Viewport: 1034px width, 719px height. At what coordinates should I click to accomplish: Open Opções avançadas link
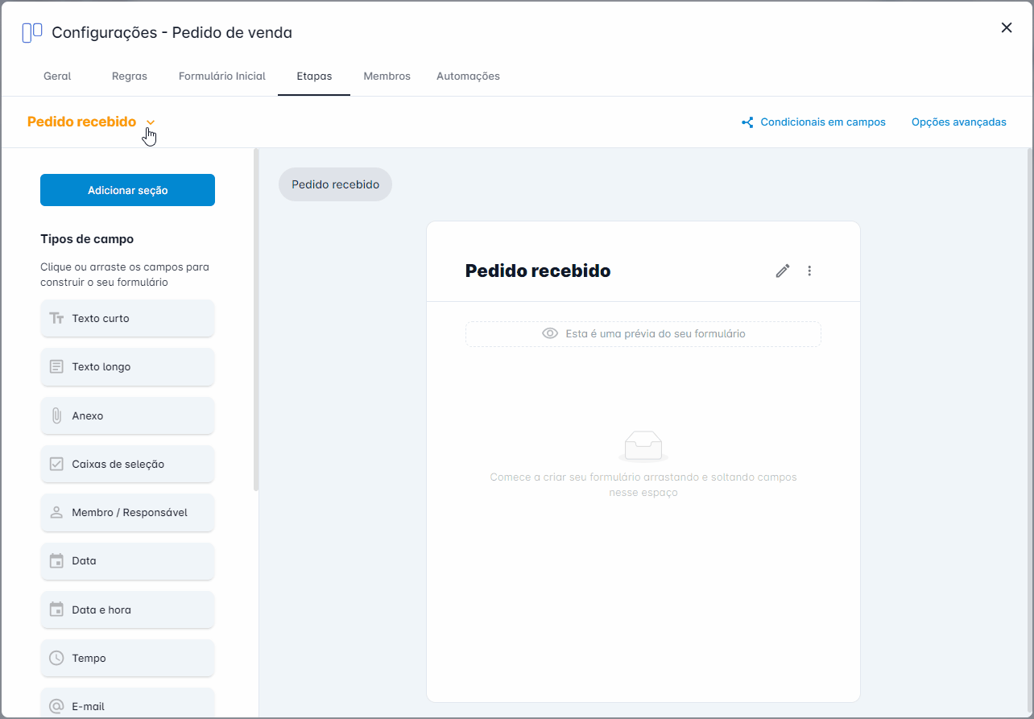click(959, 122)
